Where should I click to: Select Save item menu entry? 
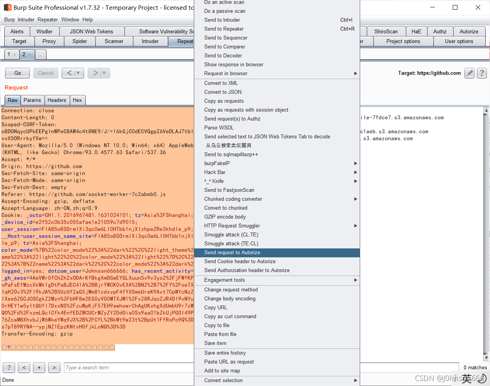[x=277, y=343]
